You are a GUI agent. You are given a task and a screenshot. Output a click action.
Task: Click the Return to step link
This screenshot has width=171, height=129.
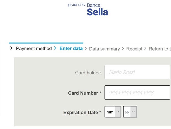[160, 49]
